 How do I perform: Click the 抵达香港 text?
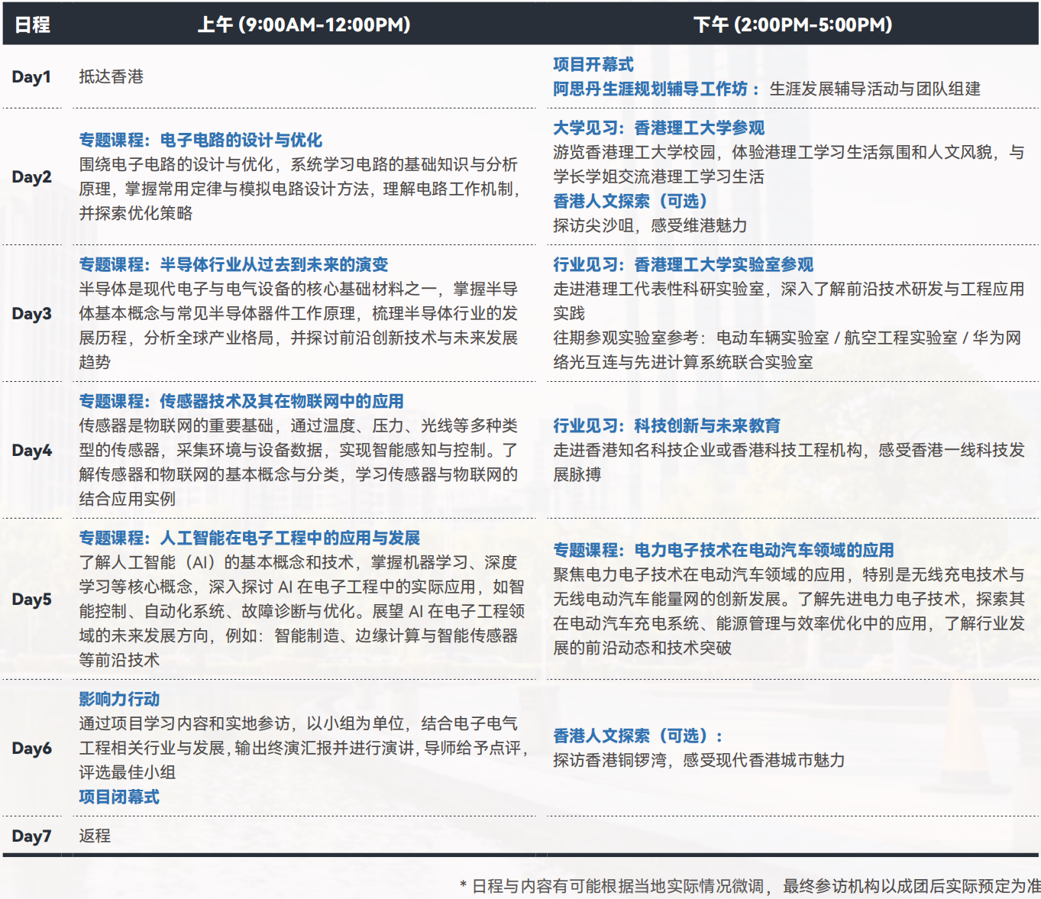click(x=112, y=77)
